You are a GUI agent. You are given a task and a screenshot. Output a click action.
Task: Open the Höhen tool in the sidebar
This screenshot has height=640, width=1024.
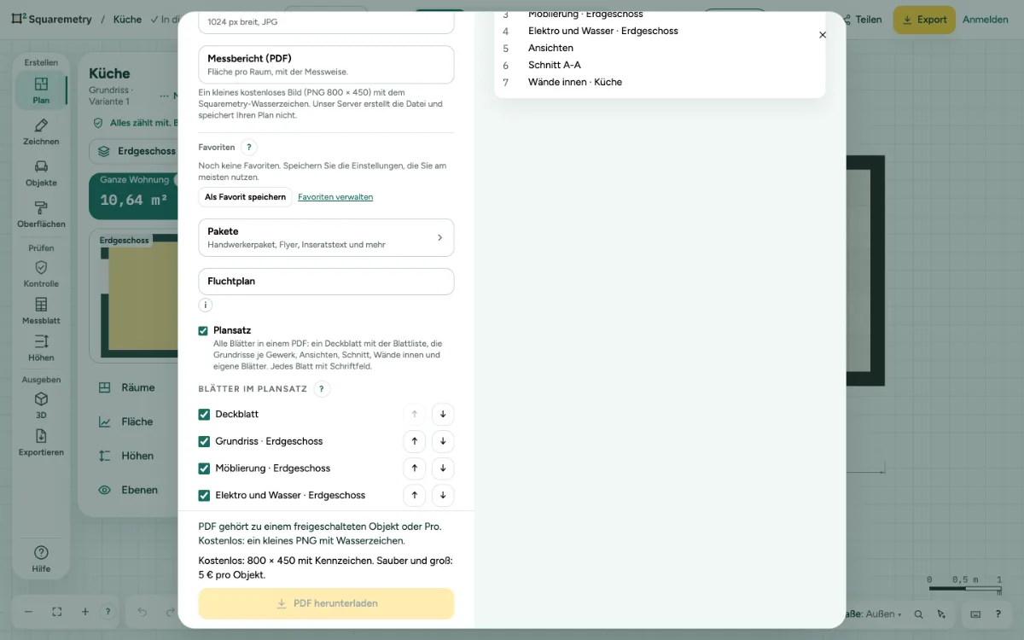[x=41, y=348]
